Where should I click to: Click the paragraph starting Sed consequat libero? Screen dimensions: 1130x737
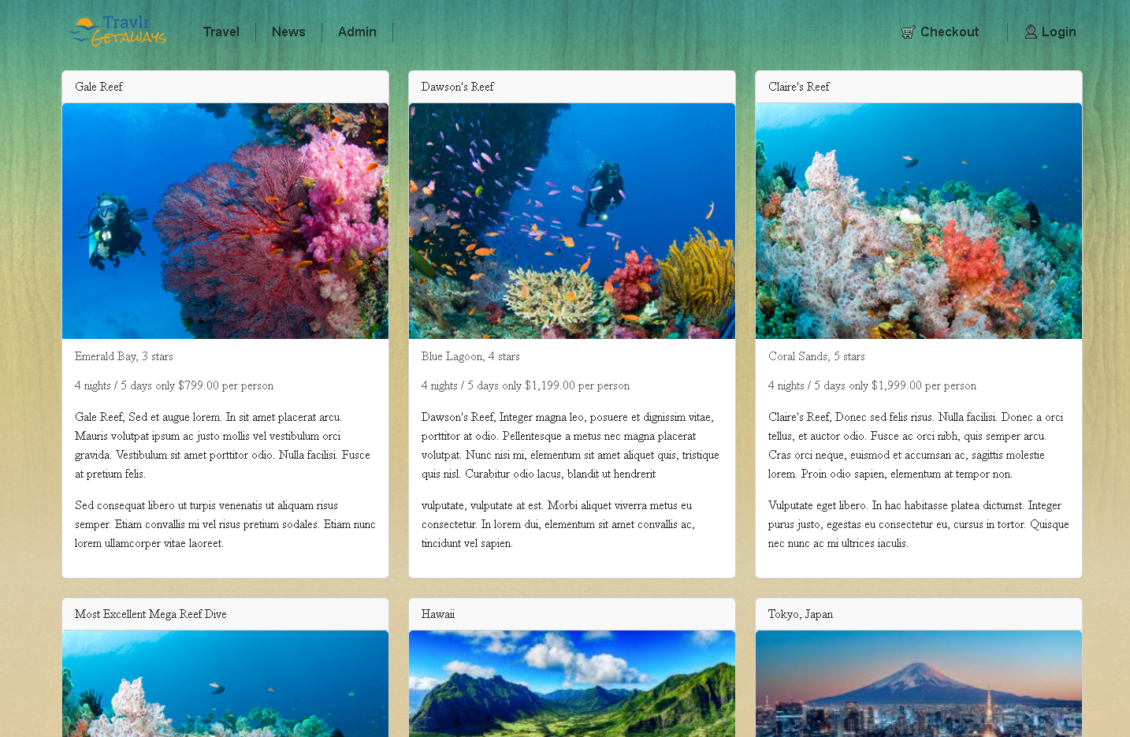225,524
